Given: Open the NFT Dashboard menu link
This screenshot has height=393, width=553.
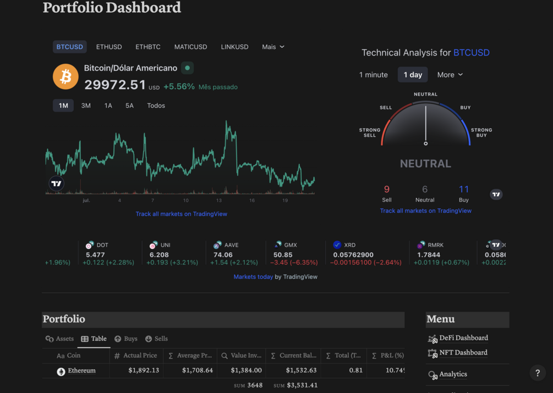Looking at the screenshot, I should [463, 352].
